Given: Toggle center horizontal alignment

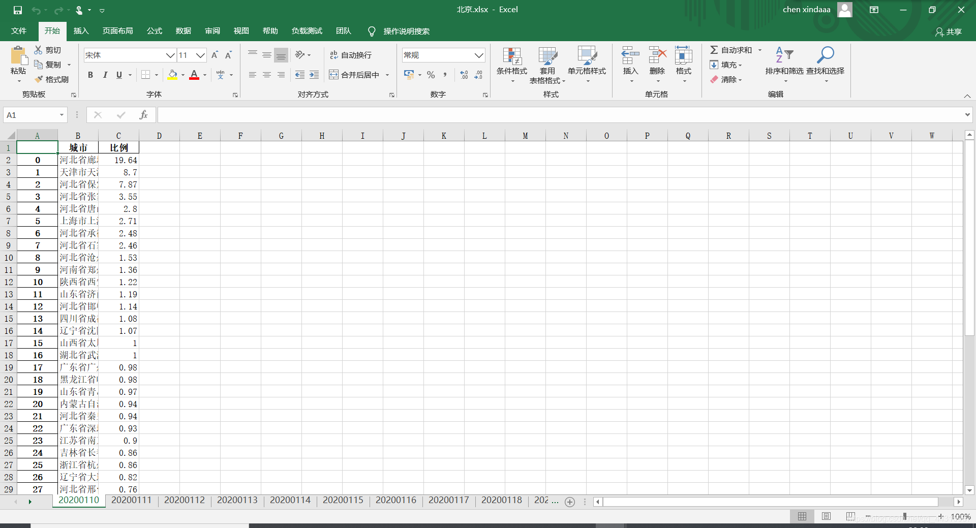Looking at the screenshot, I should (x=266, y=75).
